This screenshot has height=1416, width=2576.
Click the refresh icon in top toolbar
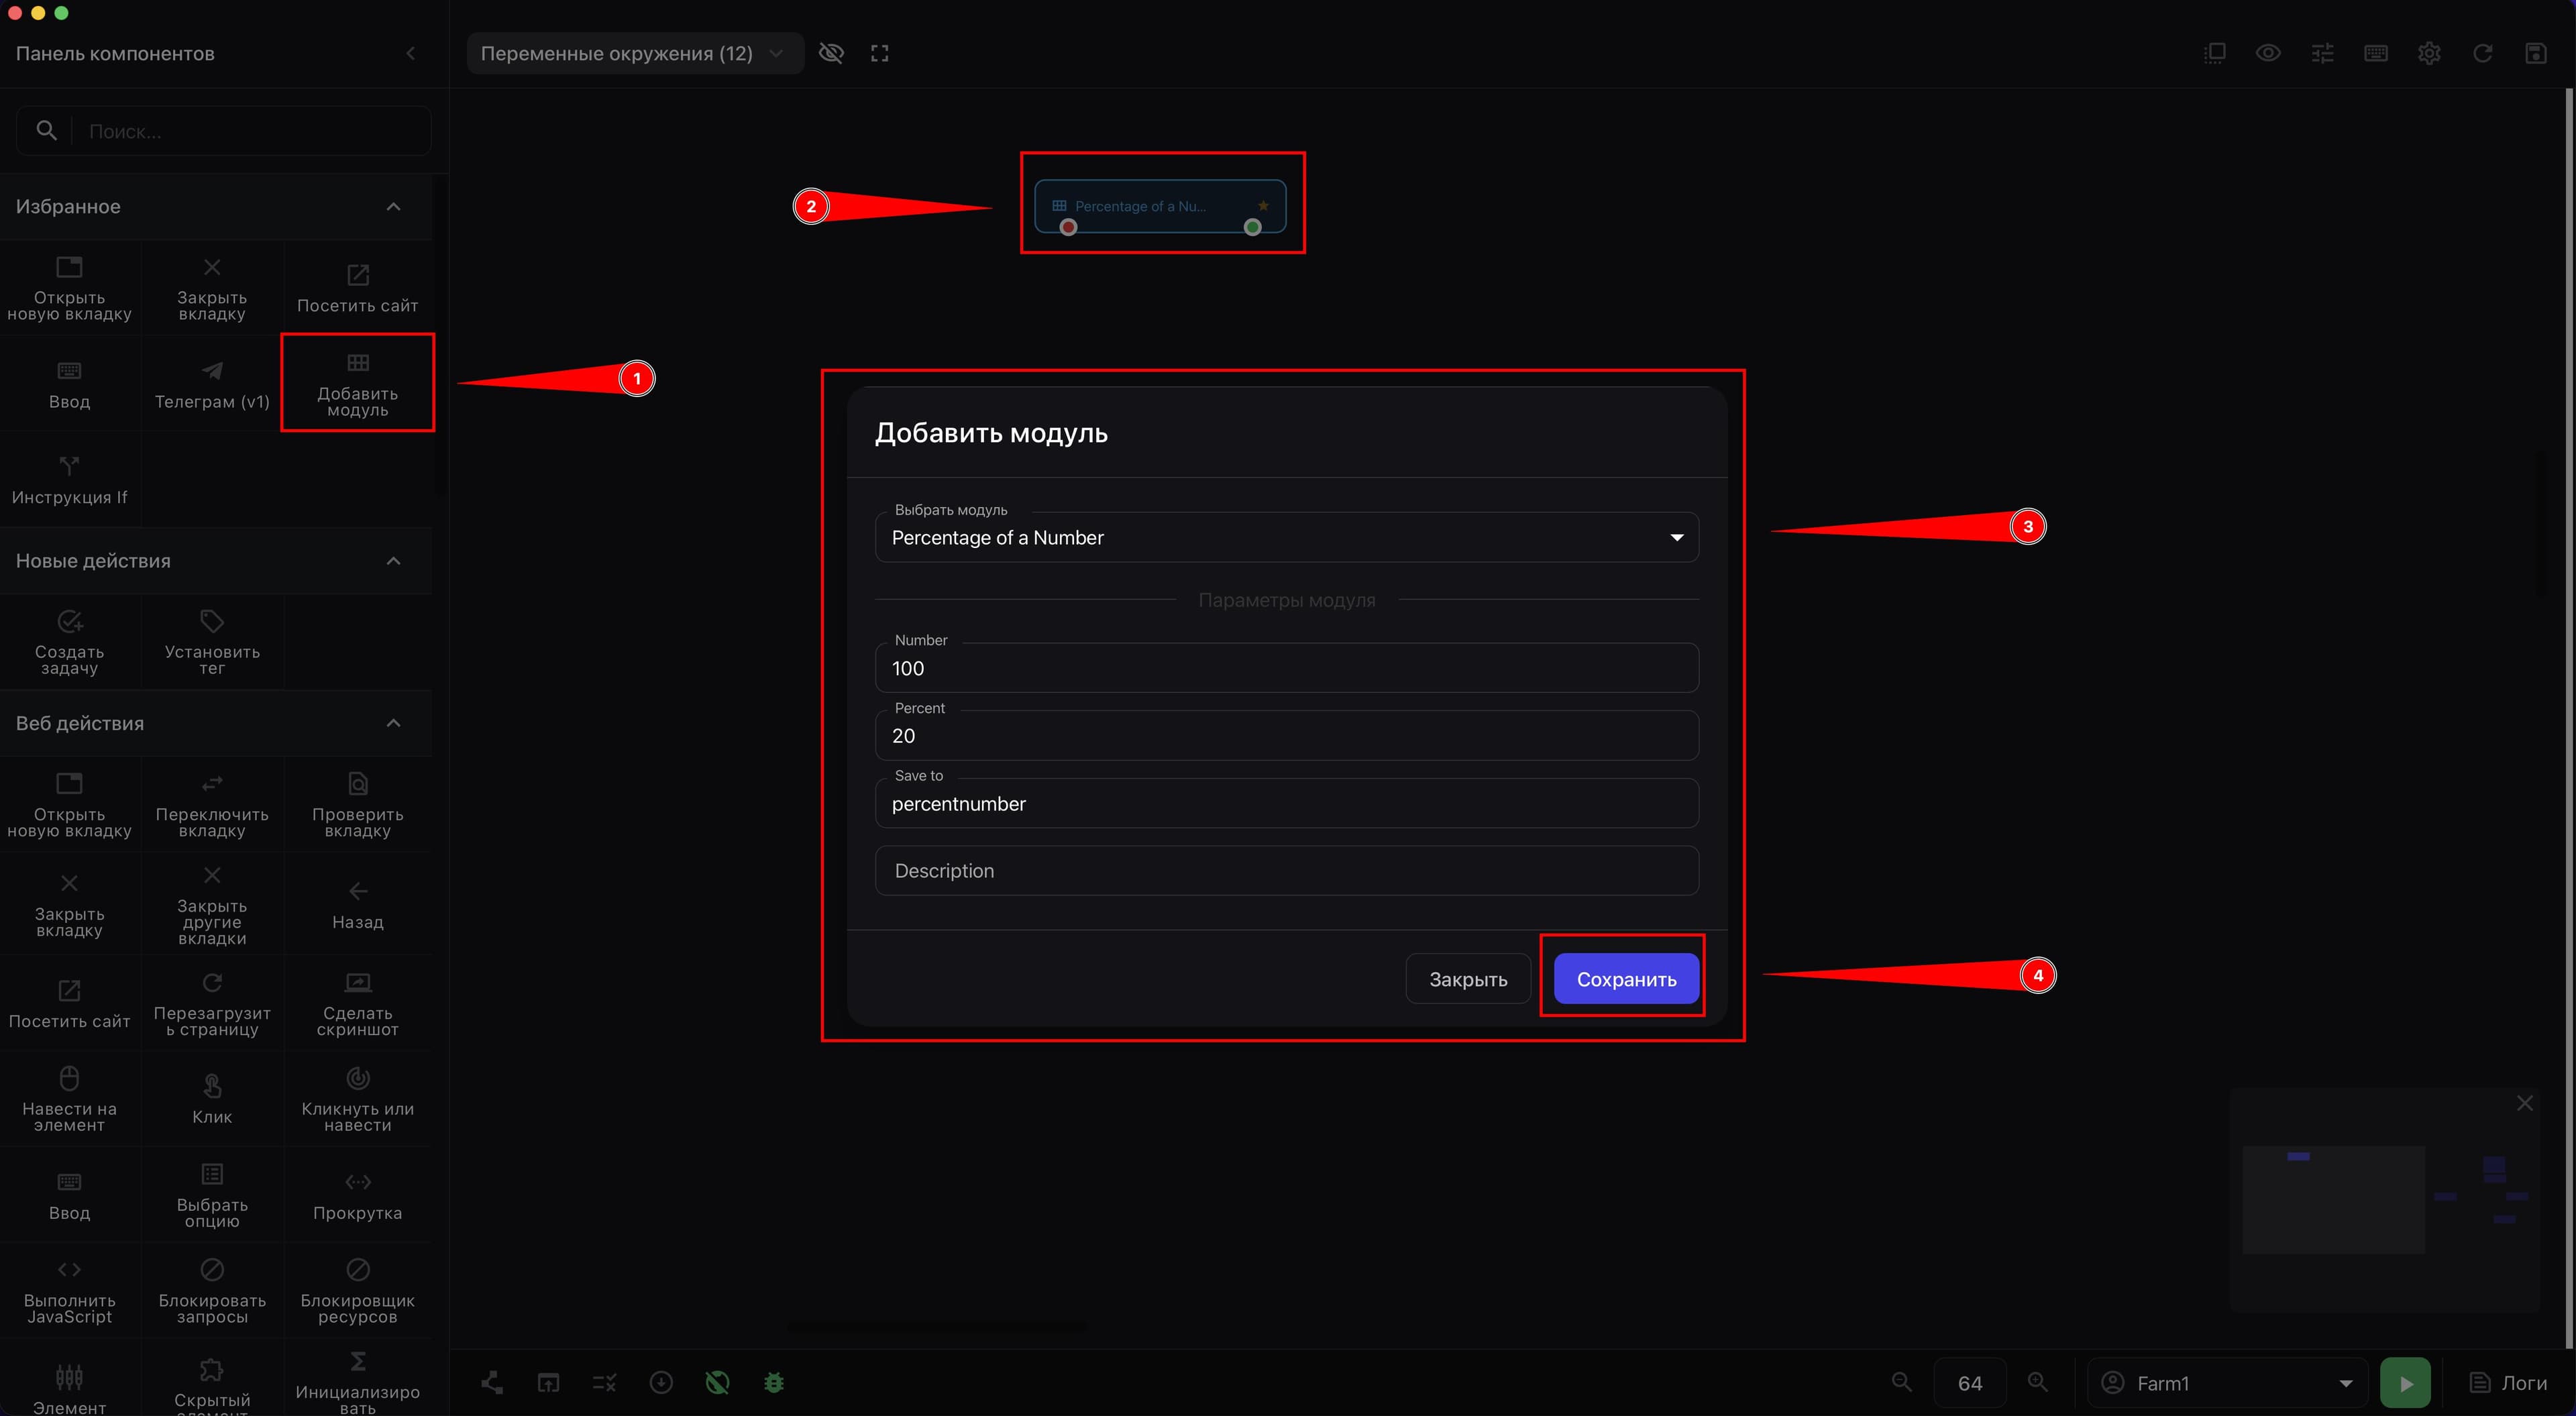pos(2482,53)
